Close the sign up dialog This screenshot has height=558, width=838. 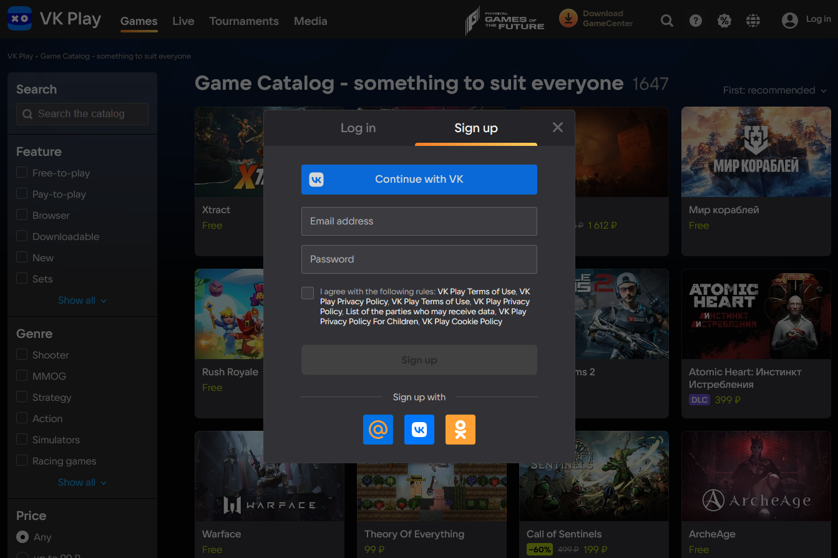coord(558,127)
